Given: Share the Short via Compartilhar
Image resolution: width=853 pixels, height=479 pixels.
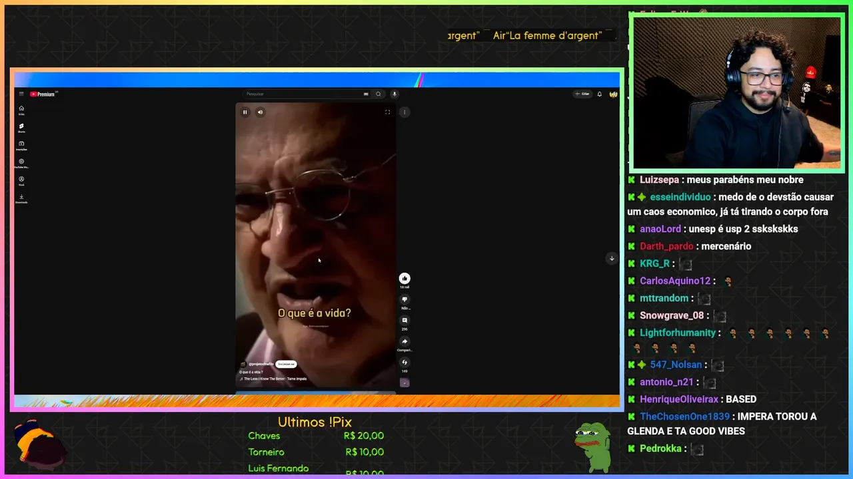Looking at the screenshot, I should (405, 341).
